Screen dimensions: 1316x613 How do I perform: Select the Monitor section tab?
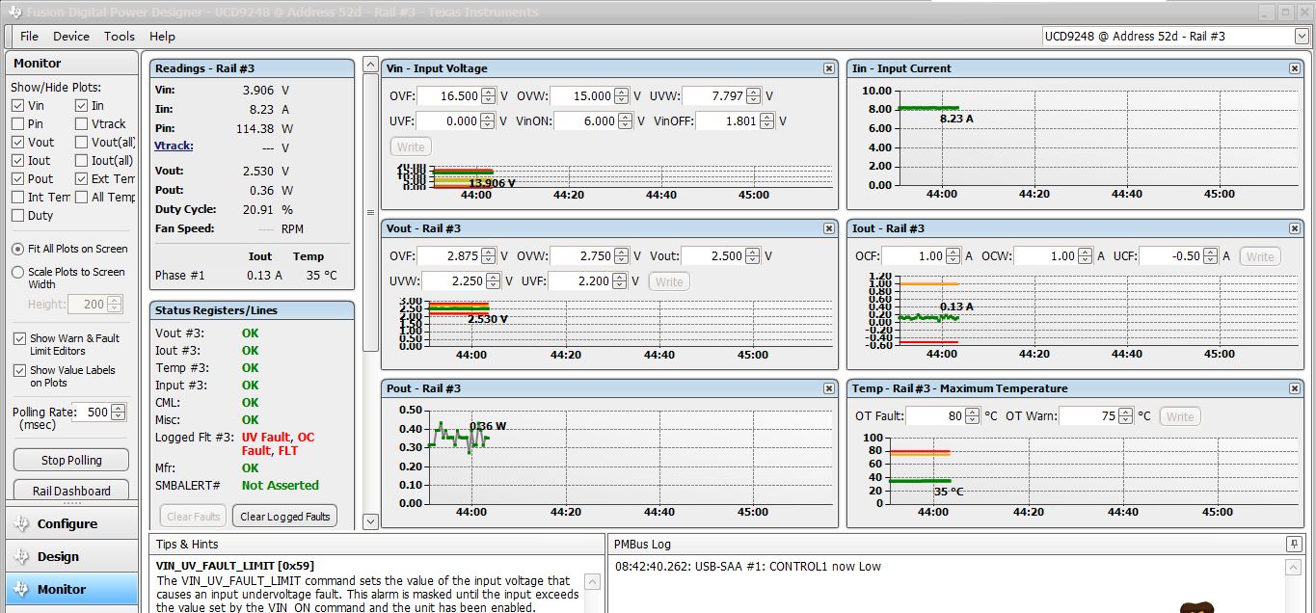(x=72, y=589)
